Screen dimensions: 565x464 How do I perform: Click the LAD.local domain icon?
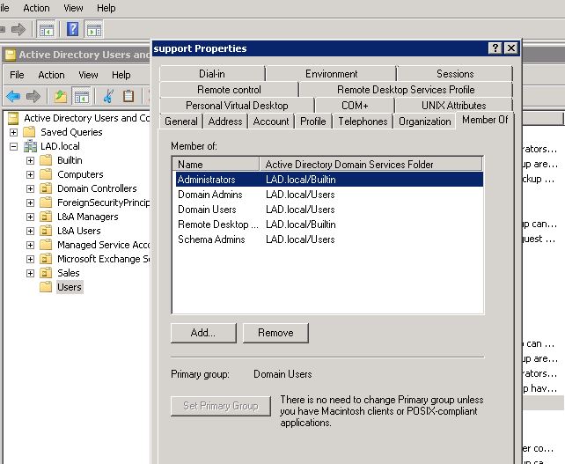coord(30,146)
